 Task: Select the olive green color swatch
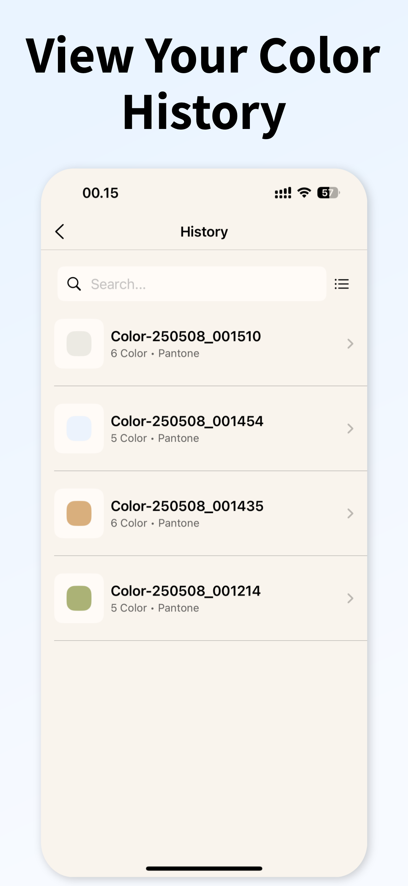(x=79, y=599)
